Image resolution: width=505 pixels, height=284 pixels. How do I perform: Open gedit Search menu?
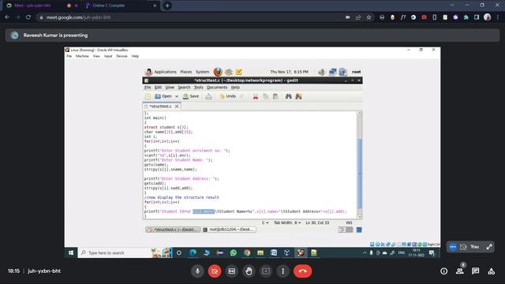(x=184, y=88)
